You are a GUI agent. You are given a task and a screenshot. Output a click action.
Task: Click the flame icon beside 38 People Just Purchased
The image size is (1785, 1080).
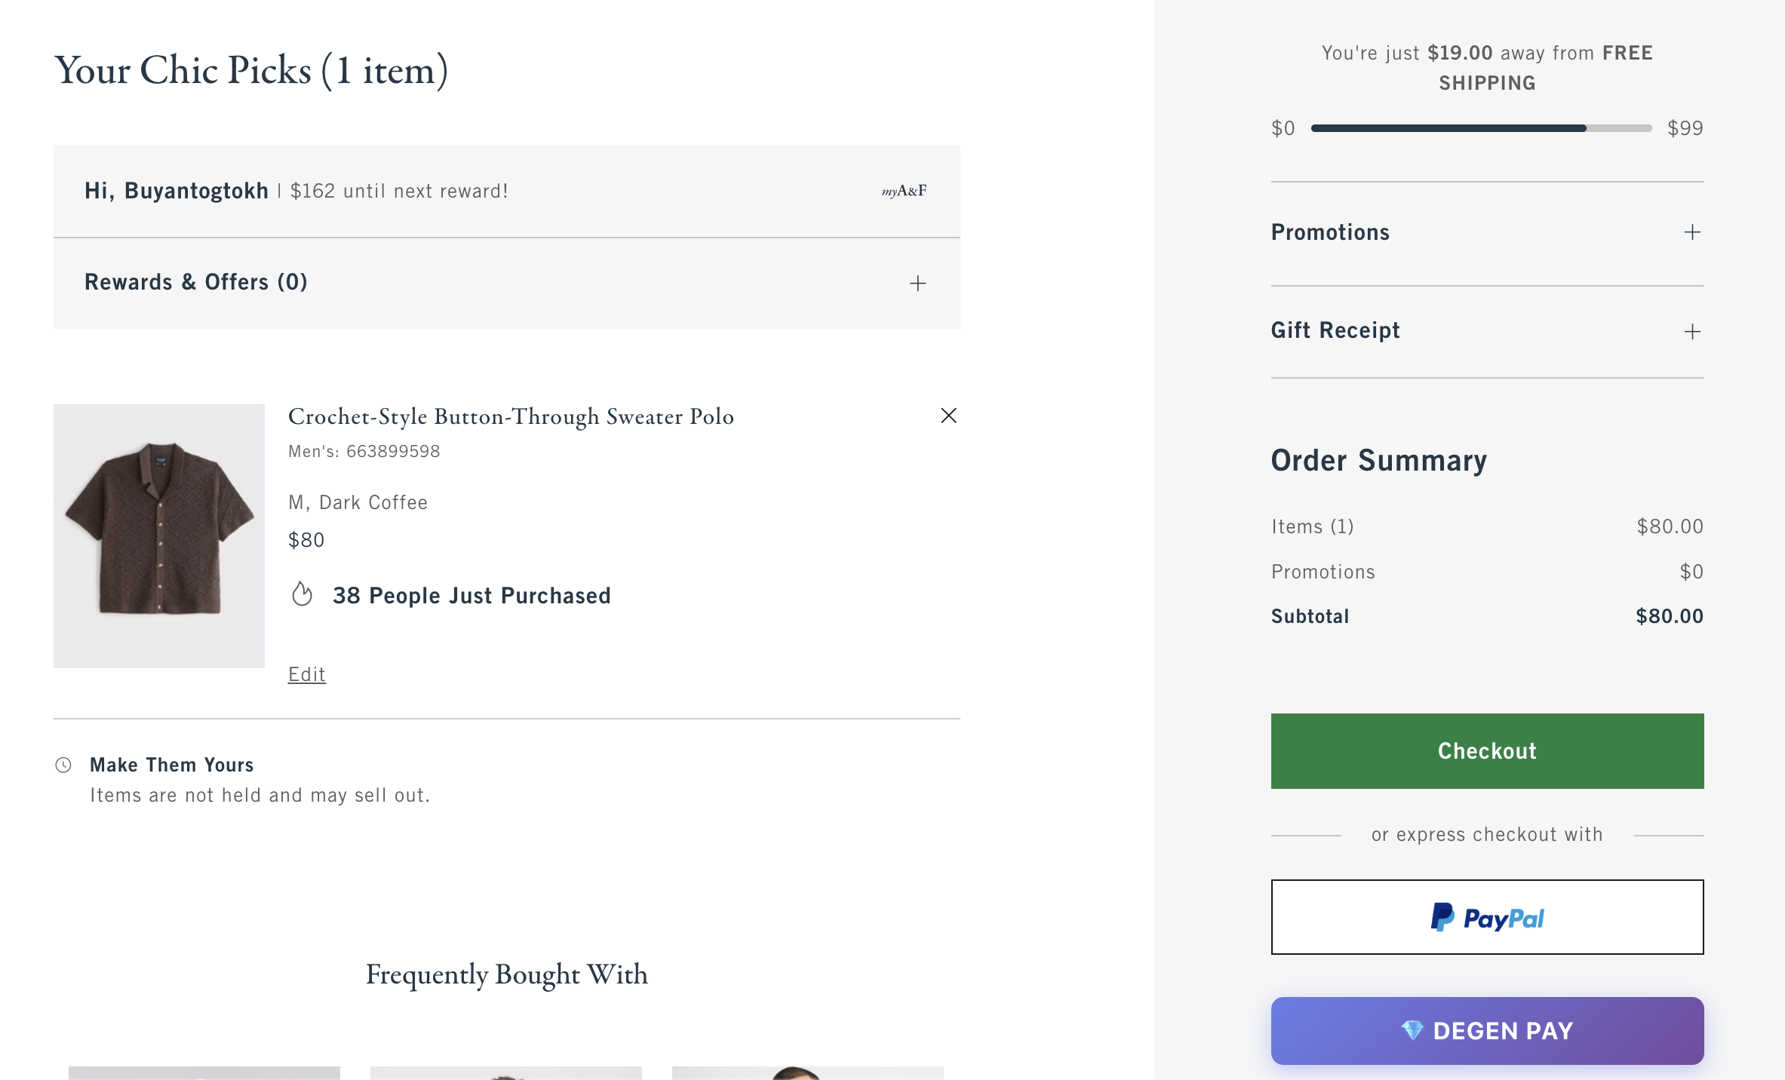pyautogui.click(x=302, y=594)
